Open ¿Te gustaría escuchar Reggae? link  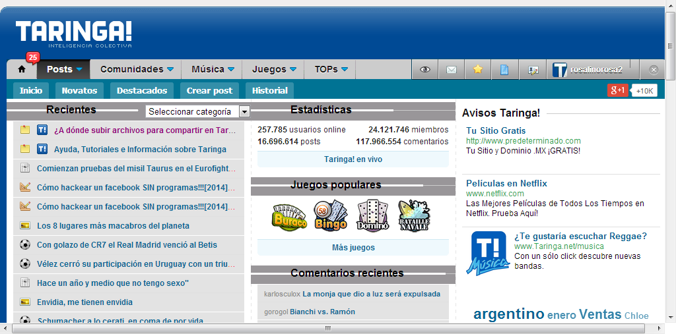tap(580, 237)
